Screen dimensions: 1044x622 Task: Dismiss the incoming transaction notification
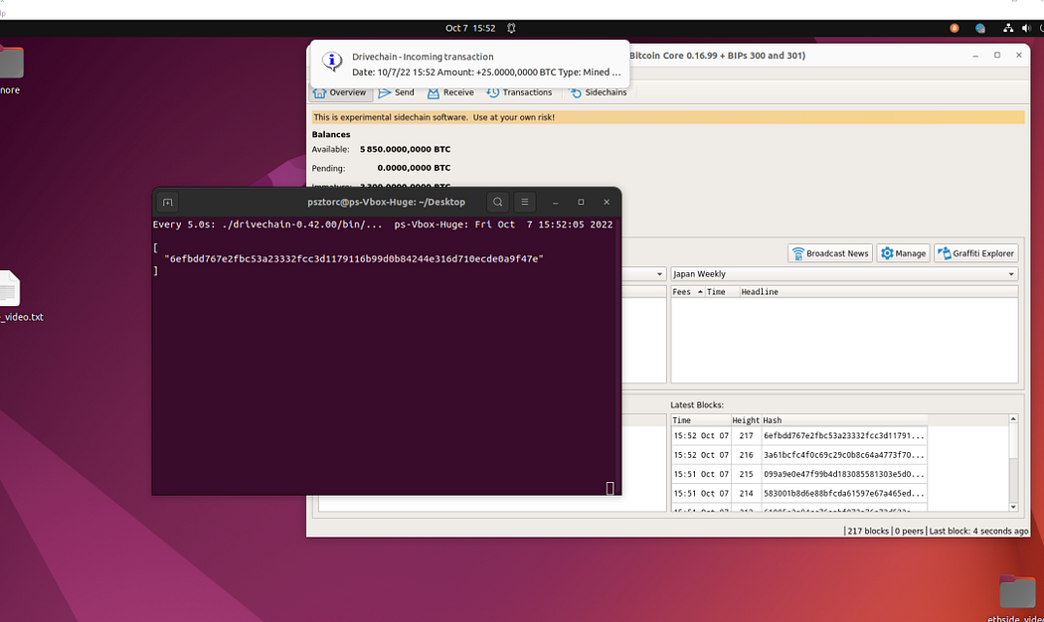tap(469, 65)
